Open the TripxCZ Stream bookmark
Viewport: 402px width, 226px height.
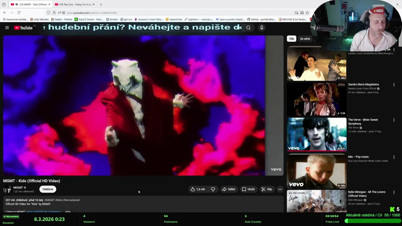(x=89, y=19)
